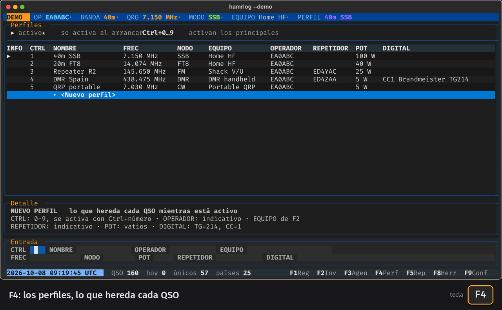Click the header-row DIGITAL column header
The width and height of the screenshot is (502, 310).
coord(396,48)
